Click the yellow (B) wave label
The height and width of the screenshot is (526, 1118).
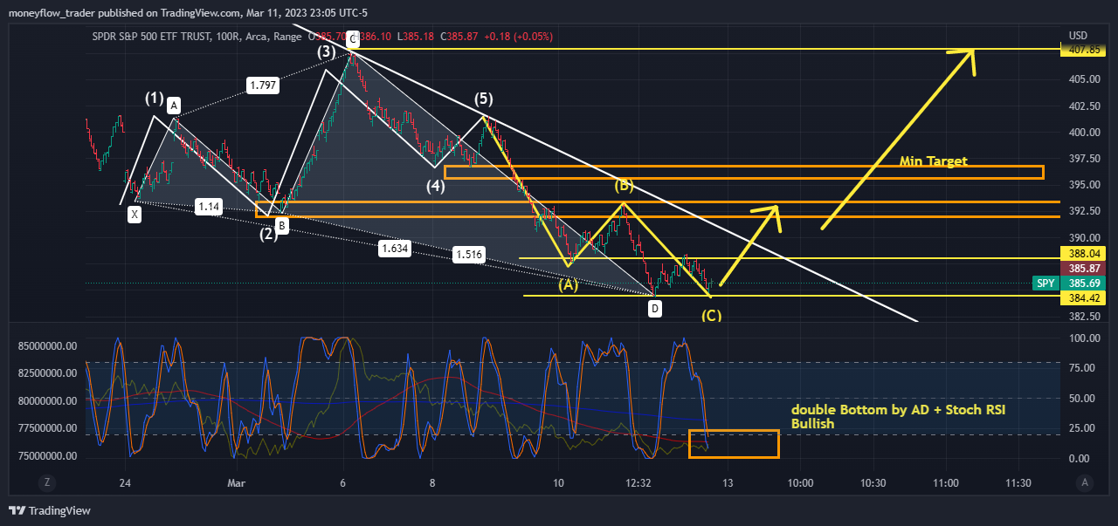[624, 186]
